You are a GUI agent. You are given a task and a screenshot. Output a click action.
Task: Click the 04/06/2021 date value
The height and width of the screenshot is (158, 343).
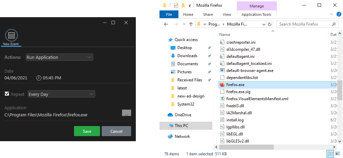tap(16, 78)
